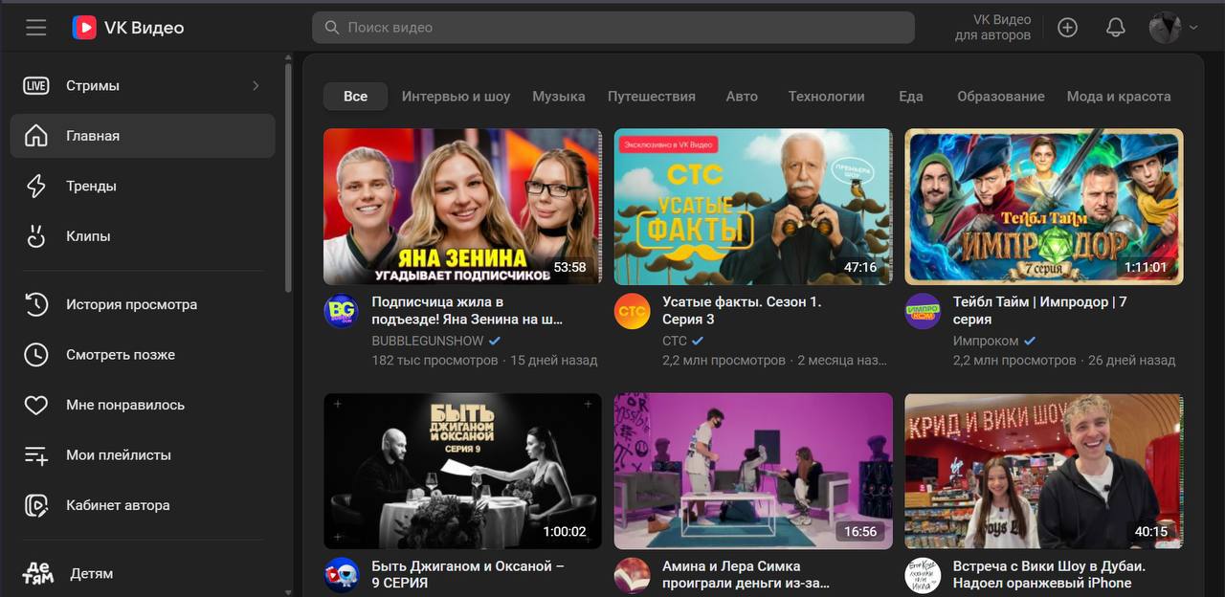The image size is (1225, 597).
Task: Open Мне понравилось list
Action: (x=143, y=405)
